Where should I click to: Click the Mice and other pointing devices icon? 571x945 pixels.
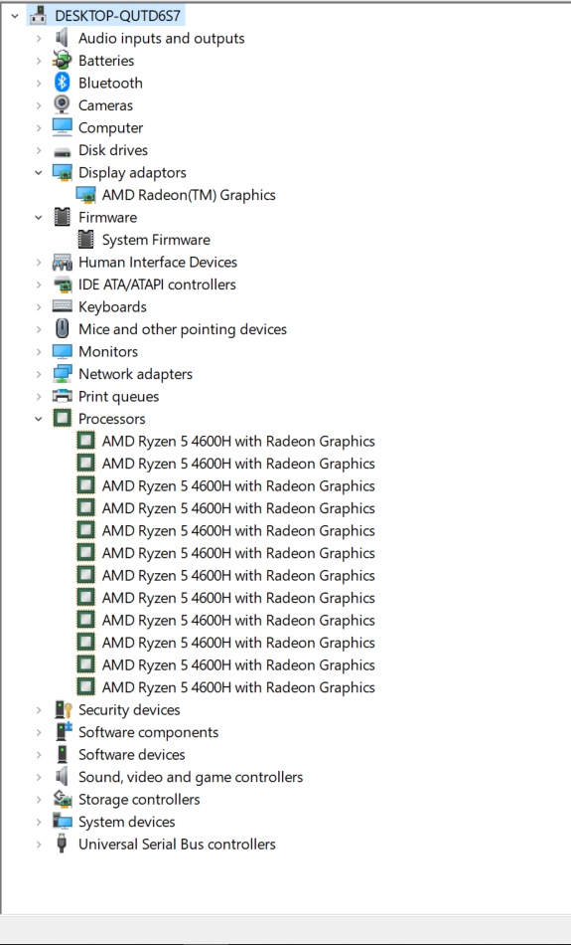click(62, 328)
